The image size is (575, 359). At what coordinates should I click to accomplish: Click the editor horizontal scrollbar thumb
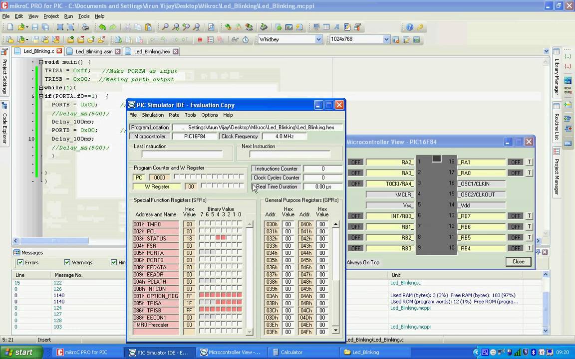54,241
